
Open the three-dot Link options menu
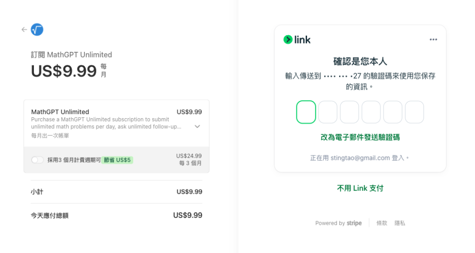pos(433,39)
